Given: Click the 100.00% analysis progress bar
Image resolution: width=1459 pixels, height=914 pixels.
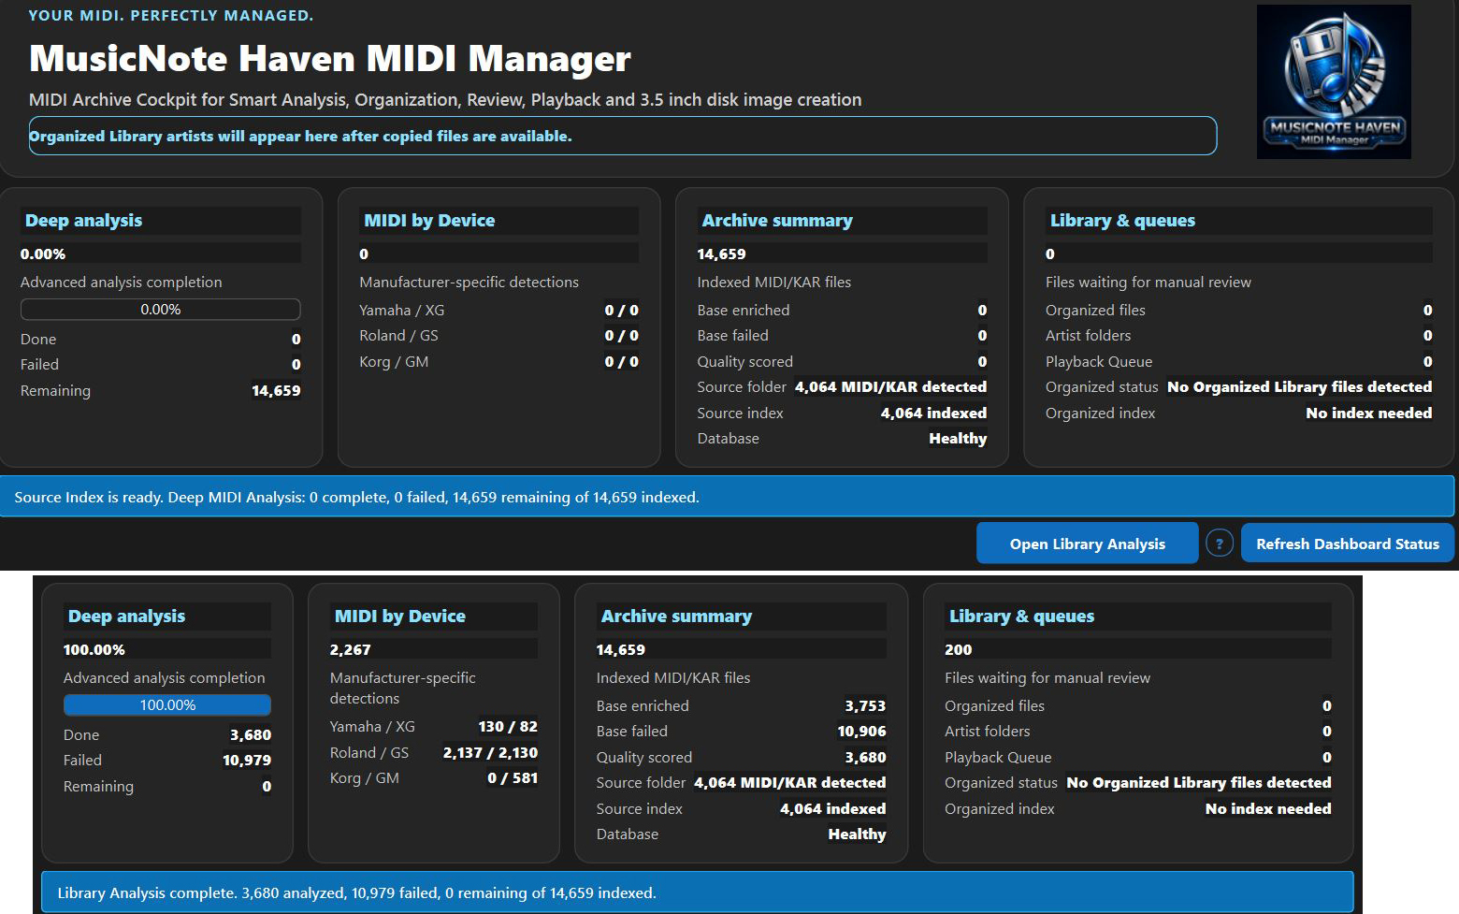Looking at the screenshot, I should [167, 705].
